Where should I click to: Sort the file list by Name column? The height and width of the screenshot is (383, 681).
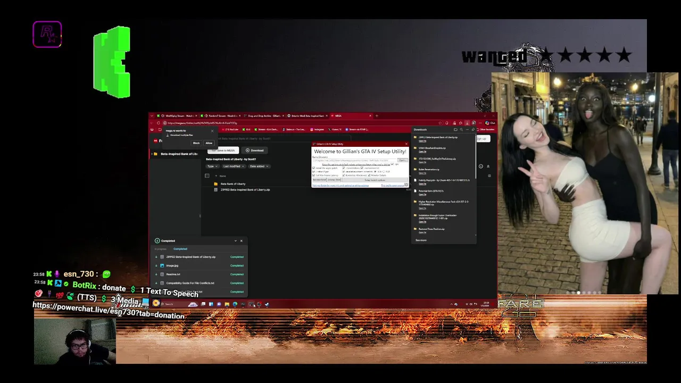[223, 176]
